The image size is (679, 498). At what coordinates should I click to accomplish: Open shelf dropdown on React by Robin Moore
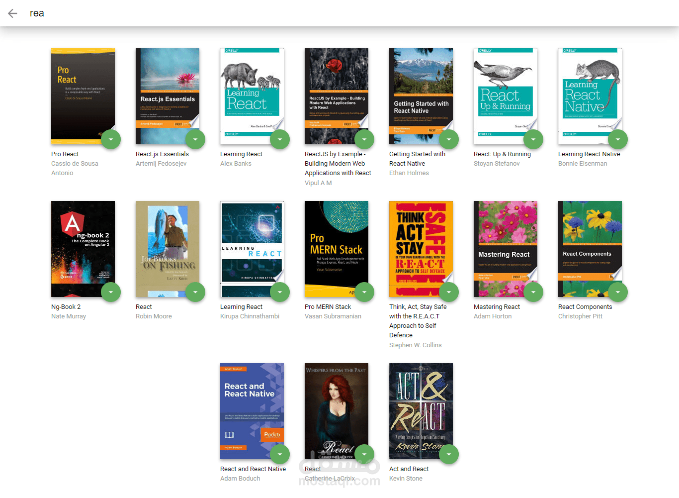pos(195,292)
